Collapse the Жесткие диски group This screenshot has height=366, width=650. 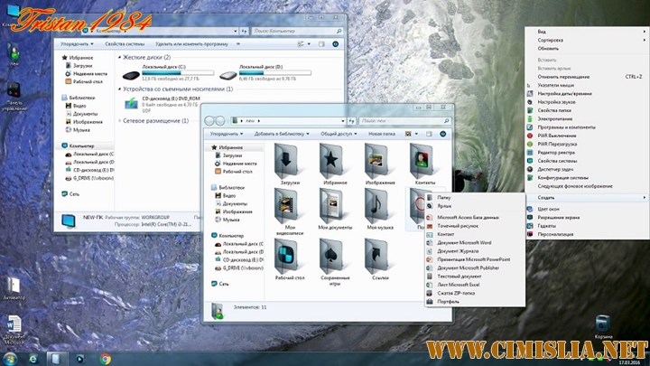tap(118, 58)
